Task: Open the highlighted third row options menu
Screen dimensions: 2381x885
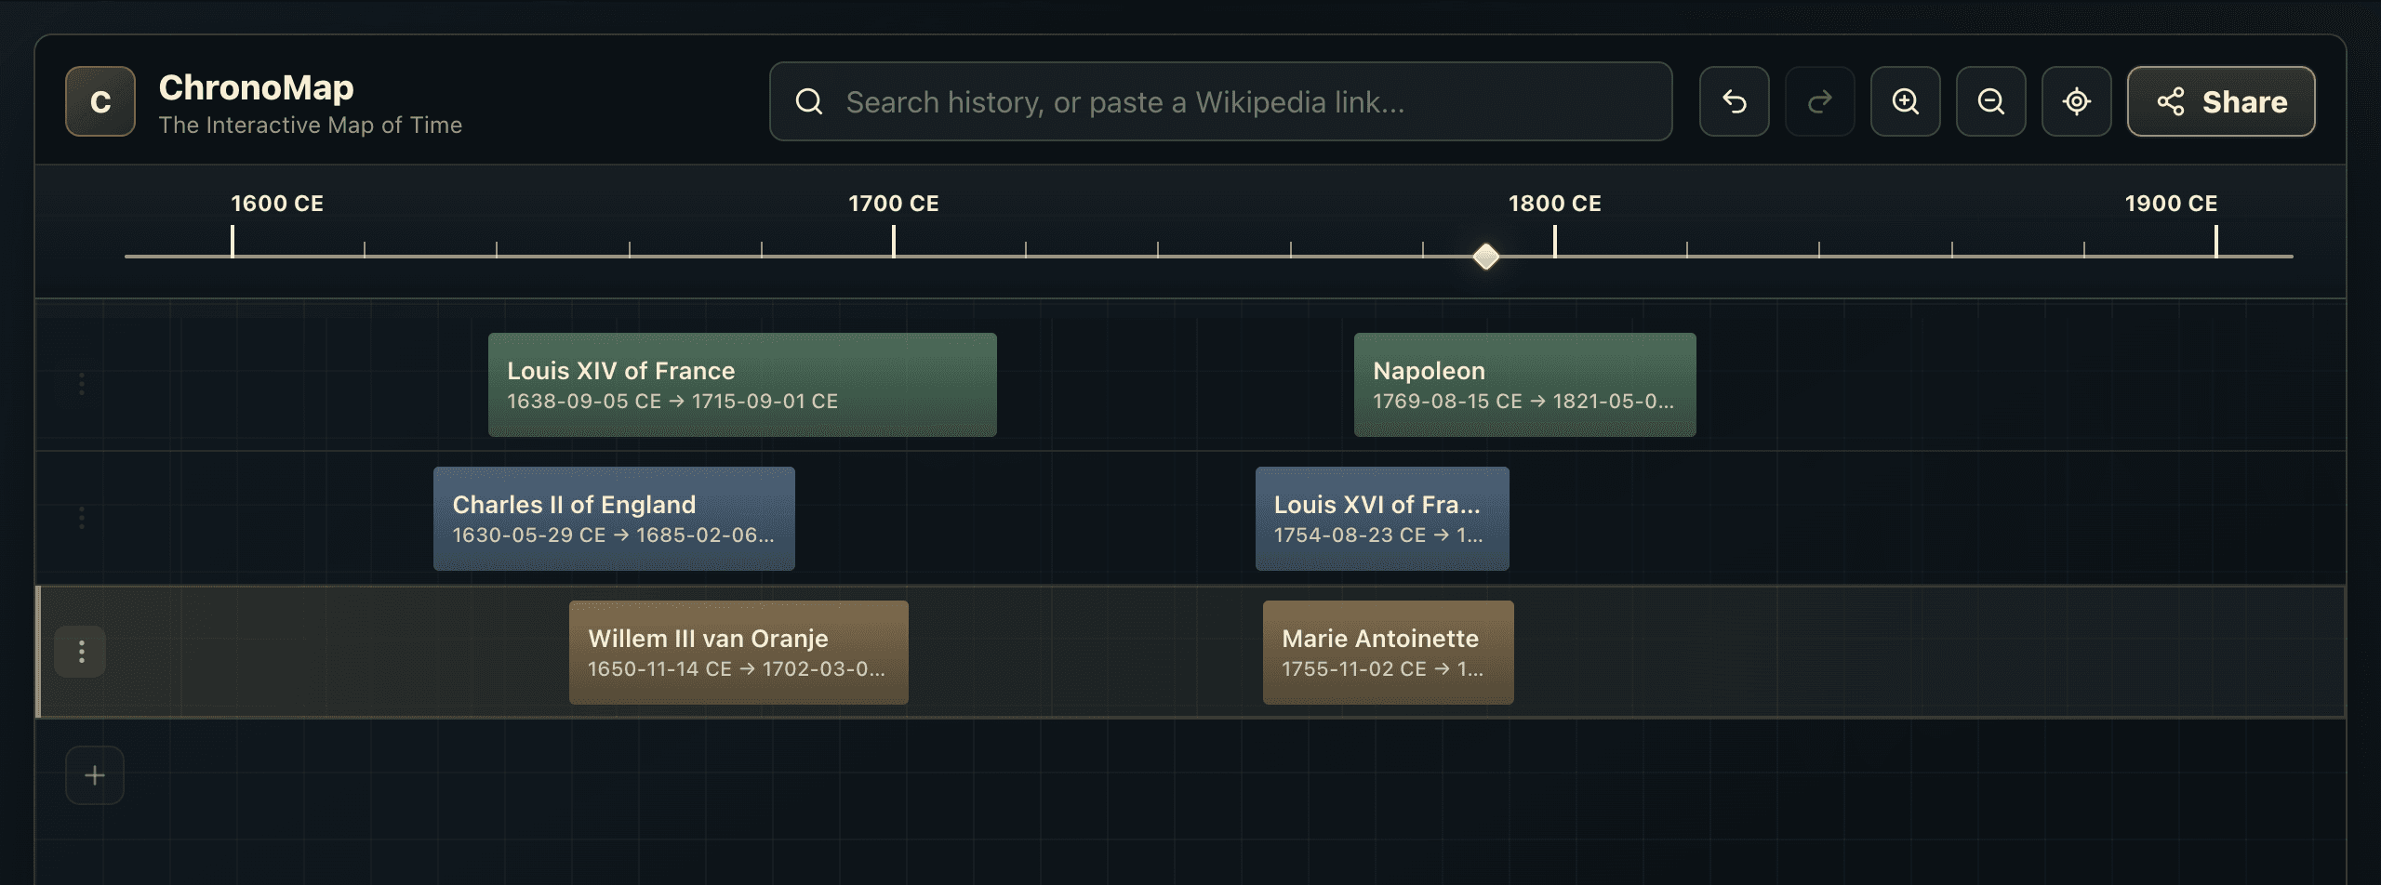Action: click(81, 652)
